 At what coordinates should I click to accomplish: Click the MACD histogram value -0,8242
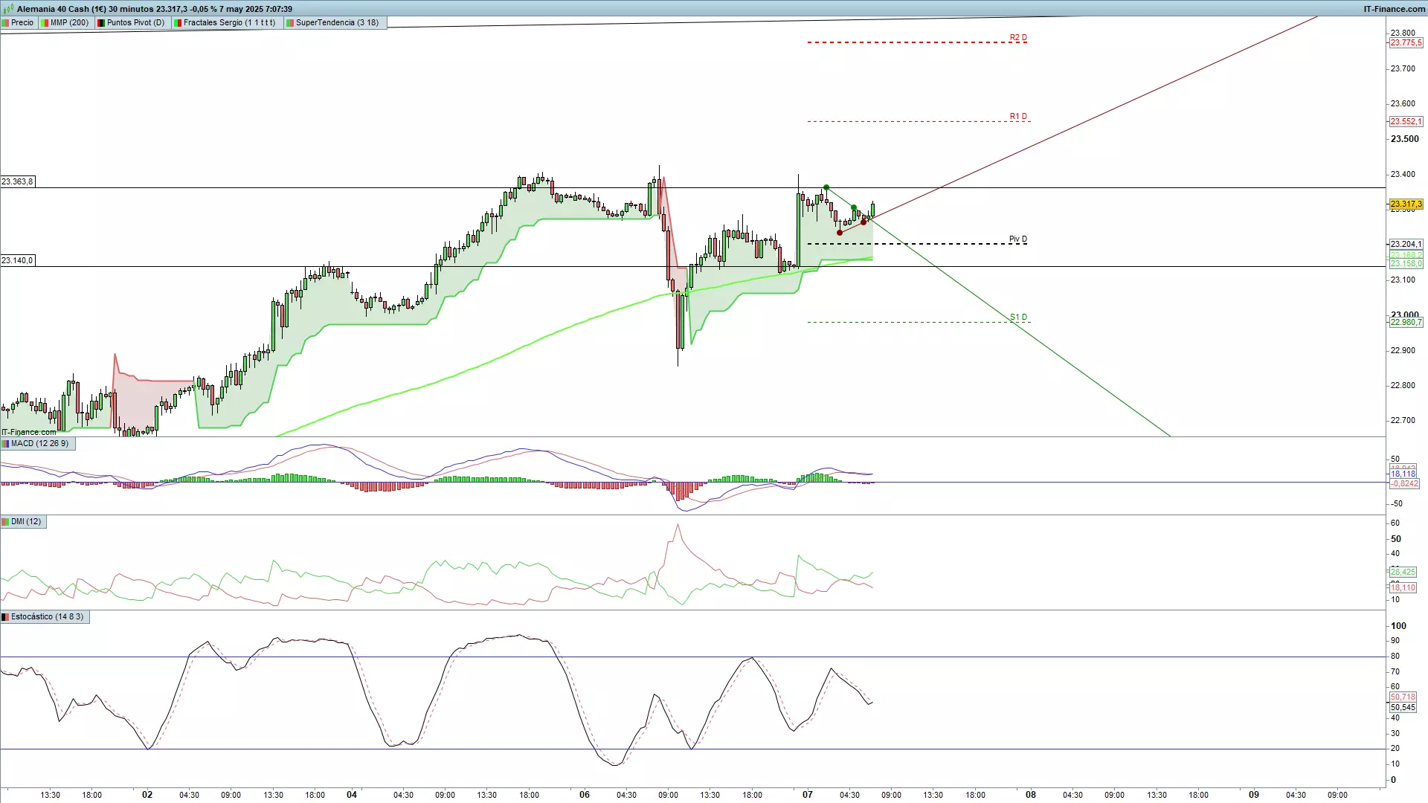click(x=1404, y=483)
